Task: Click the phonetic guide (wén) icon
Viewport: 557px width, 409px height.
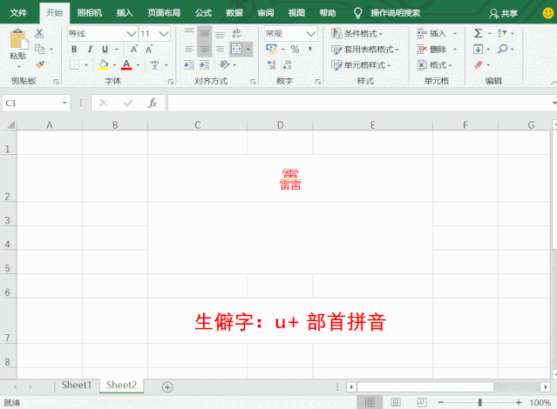Action: click(154, 65)
